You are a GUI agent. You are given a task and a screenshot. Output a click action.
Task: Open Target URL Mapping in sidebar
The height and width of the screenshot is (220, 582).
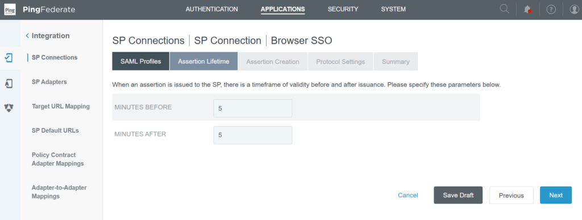click(61, 106)
